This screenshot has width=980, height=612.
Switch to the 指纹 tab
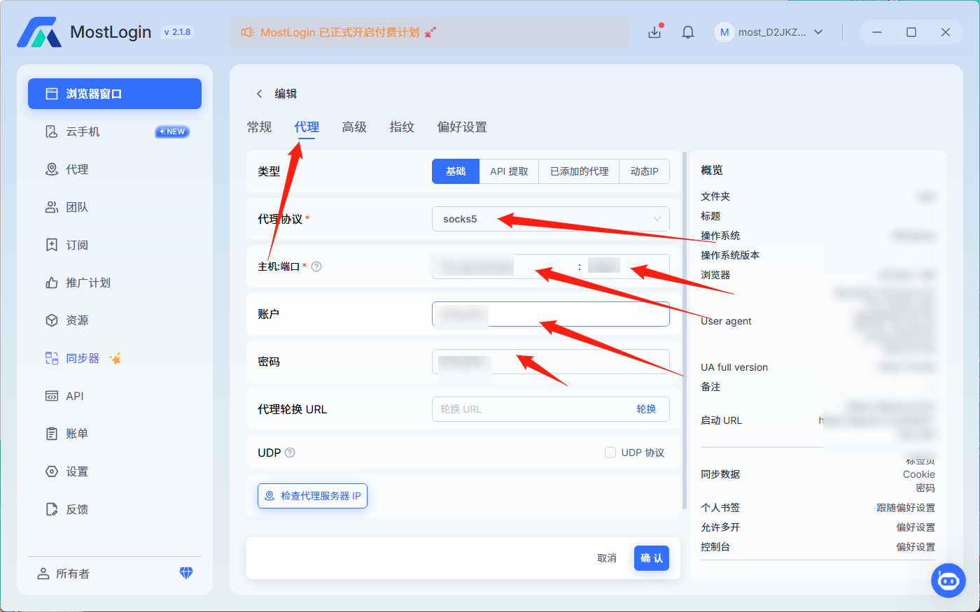(402, 127)
